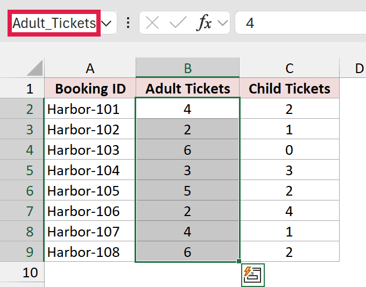Screen dimensions: 366x287
Task: Click Adult Tickets value for Harbor-102
Action: pyautogui.click(x=188, y=129)
